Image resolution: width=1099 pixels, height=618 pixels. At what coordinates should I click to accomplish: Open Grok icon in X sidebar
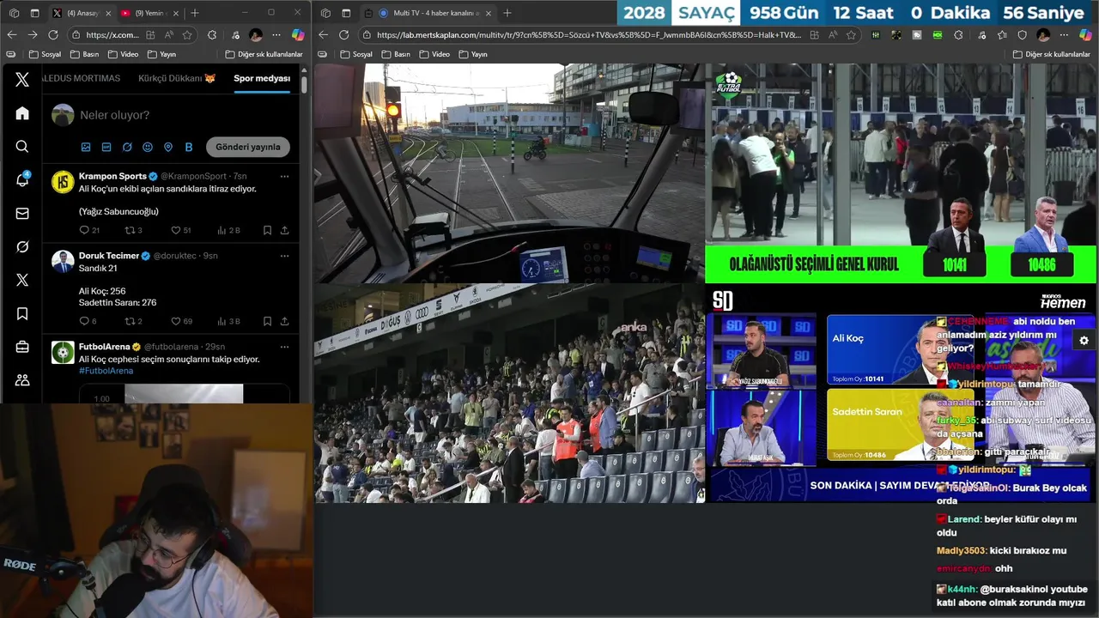(22, 247)
